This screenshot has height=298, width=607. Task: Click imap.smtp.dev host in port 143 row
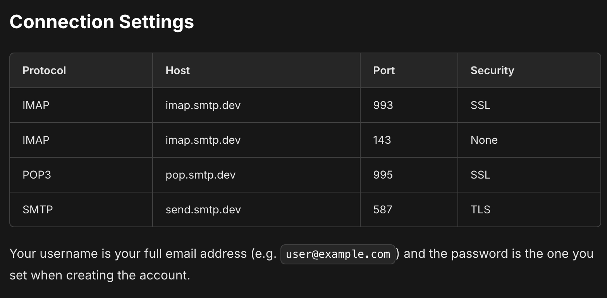pyautogui.click(x=203, y=140)
